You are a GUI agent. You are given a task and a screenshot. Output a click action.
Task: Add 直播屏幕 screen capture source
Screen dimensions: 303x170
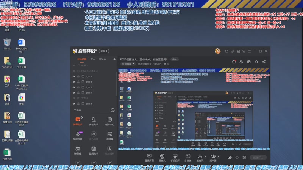(149, 158)
